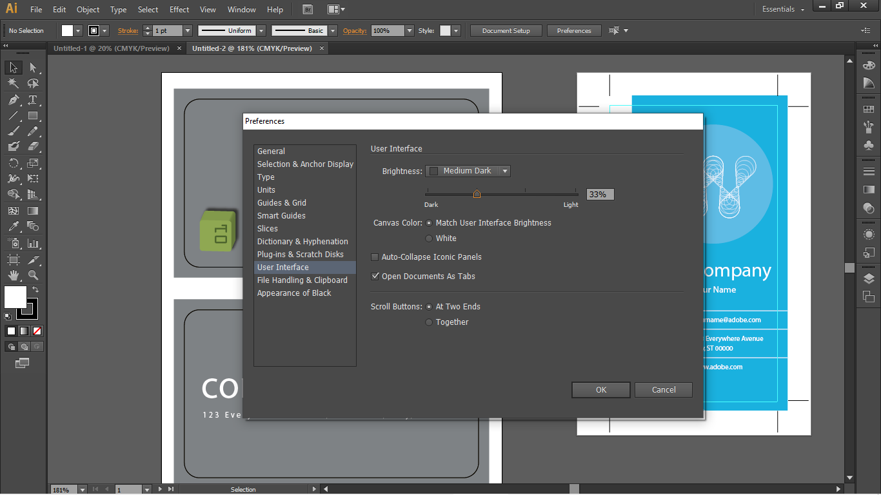Open the Symbols panel icon

tap(869, 145)
